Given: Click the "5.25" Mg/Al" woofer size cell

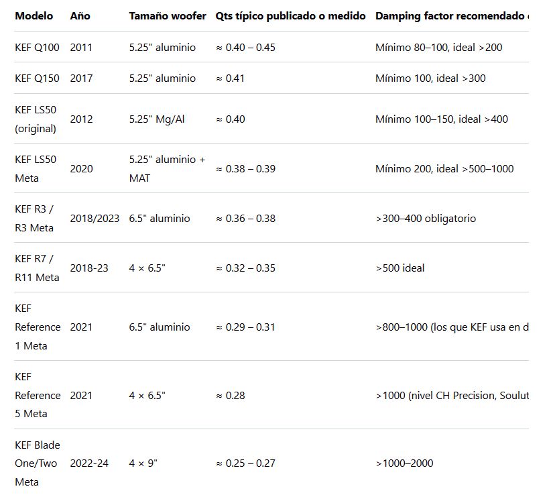Looking at the screenshot, I should pyautogui.click(x=157, y=119).
